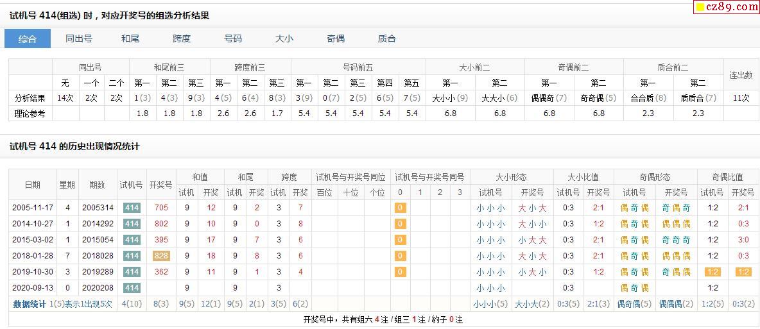Click the 日期 column header
This screenshot has height=329, width=760.
click(32, 185)
